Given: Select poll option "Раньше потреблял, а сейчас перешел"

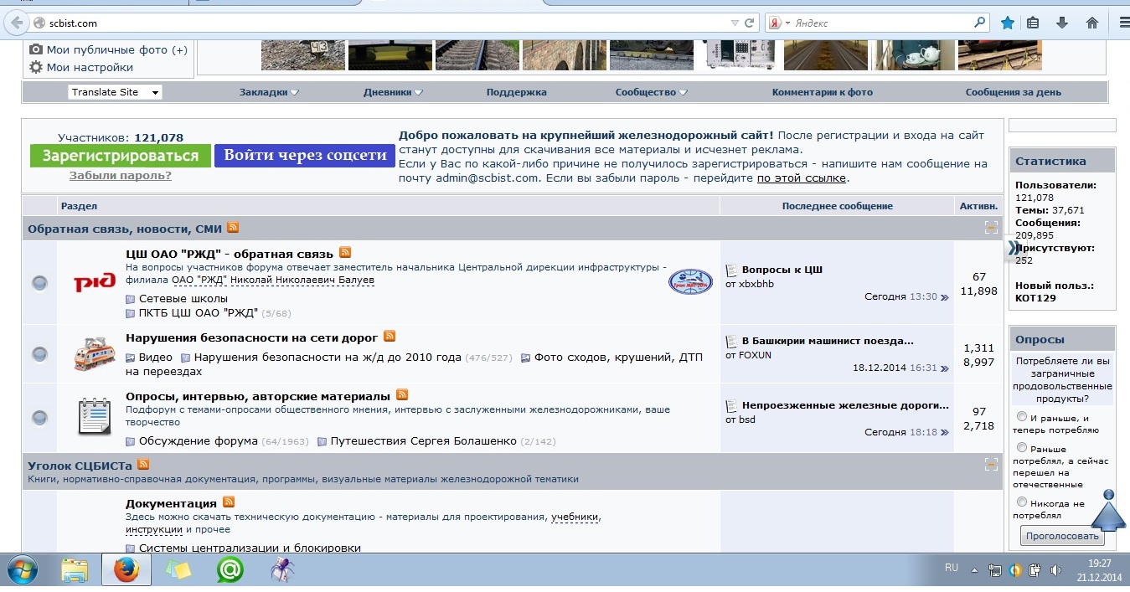Looking at the screenshot, I should click(x=1021, y=448).
